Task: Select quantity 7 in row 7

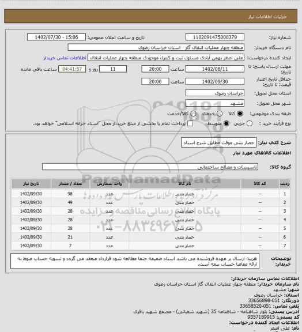Action: [70, 246]
